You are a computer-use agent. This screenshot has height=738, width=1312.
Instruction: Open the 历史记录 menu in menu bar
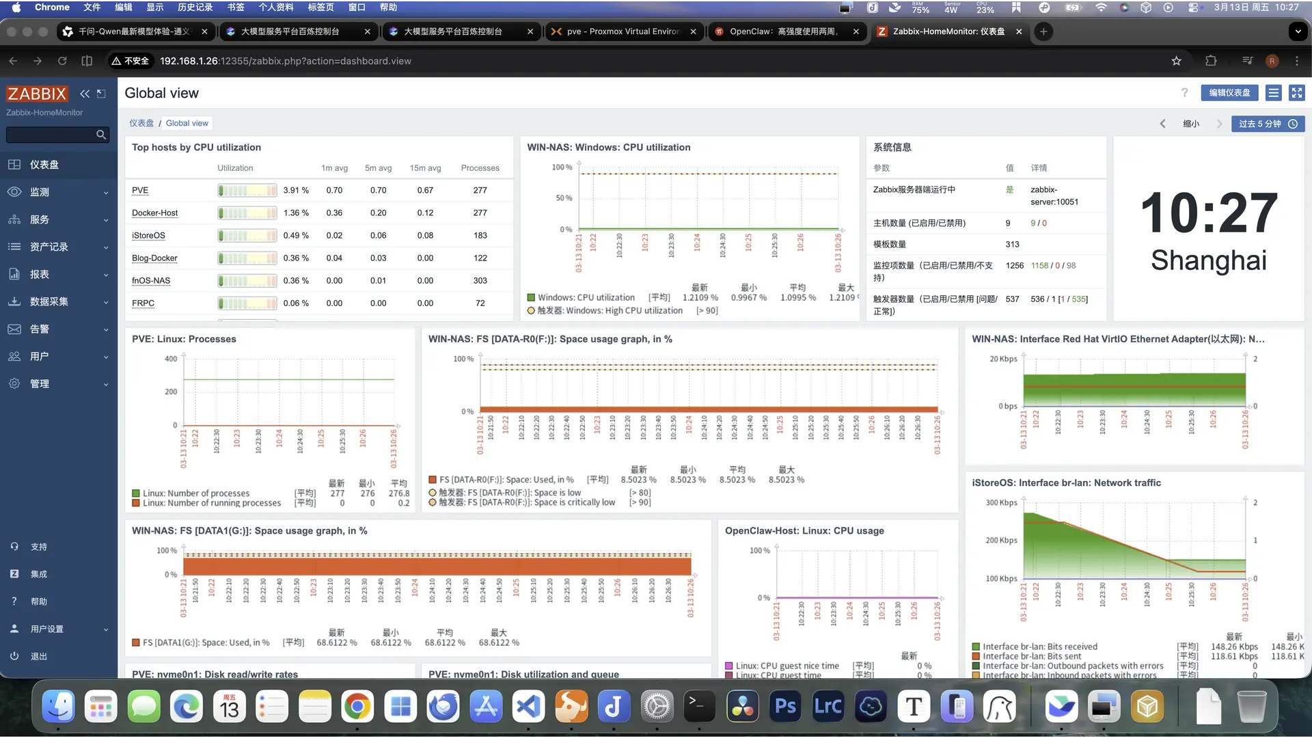coord(195,7)
